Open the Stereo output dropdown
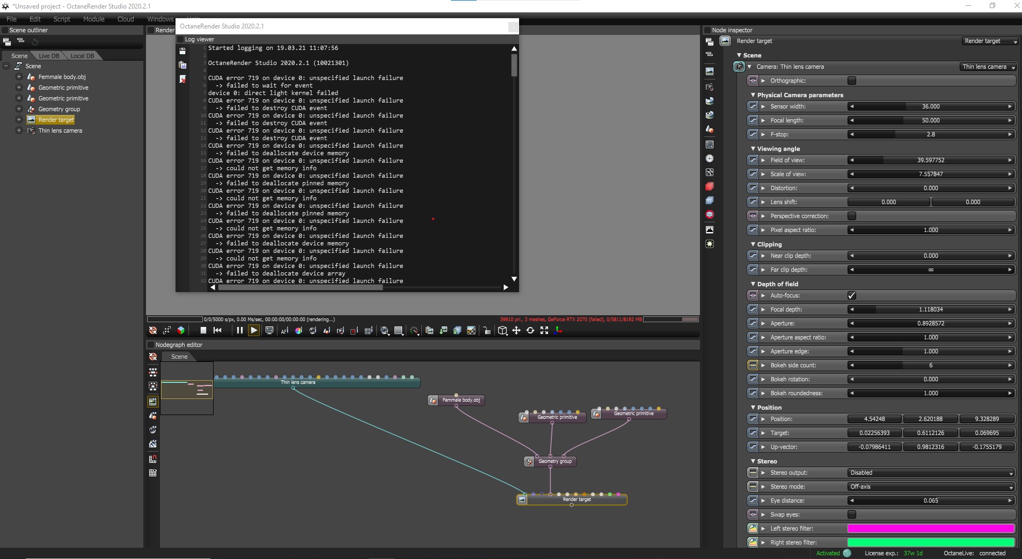This screenshot has height=559, width=1022. [931, 473]
